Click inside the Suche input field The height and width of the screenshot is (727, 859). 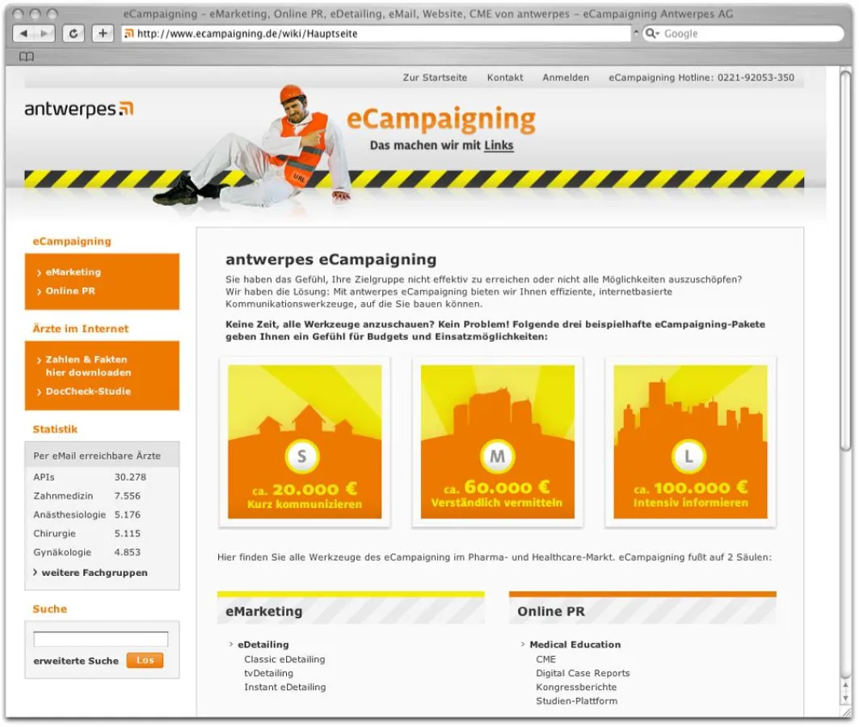tap(102, 637)
